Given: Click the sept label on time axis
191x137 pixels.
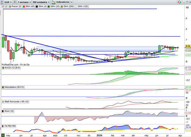Looking at the screenshot, I should click(55, 135).
